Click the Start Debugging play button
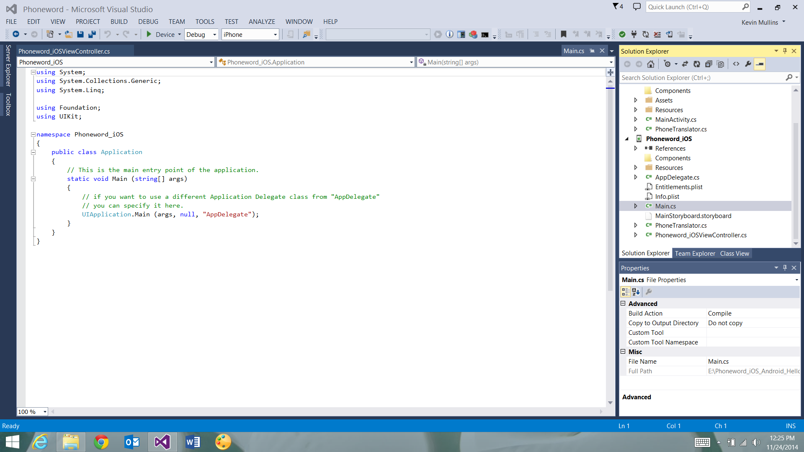This screenshot has height=452, width=804. (149, 34)
